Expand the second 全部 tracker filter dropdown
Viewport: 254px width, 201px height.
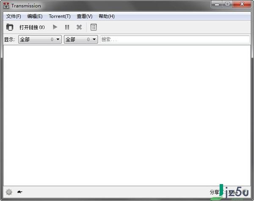(81, 39)
